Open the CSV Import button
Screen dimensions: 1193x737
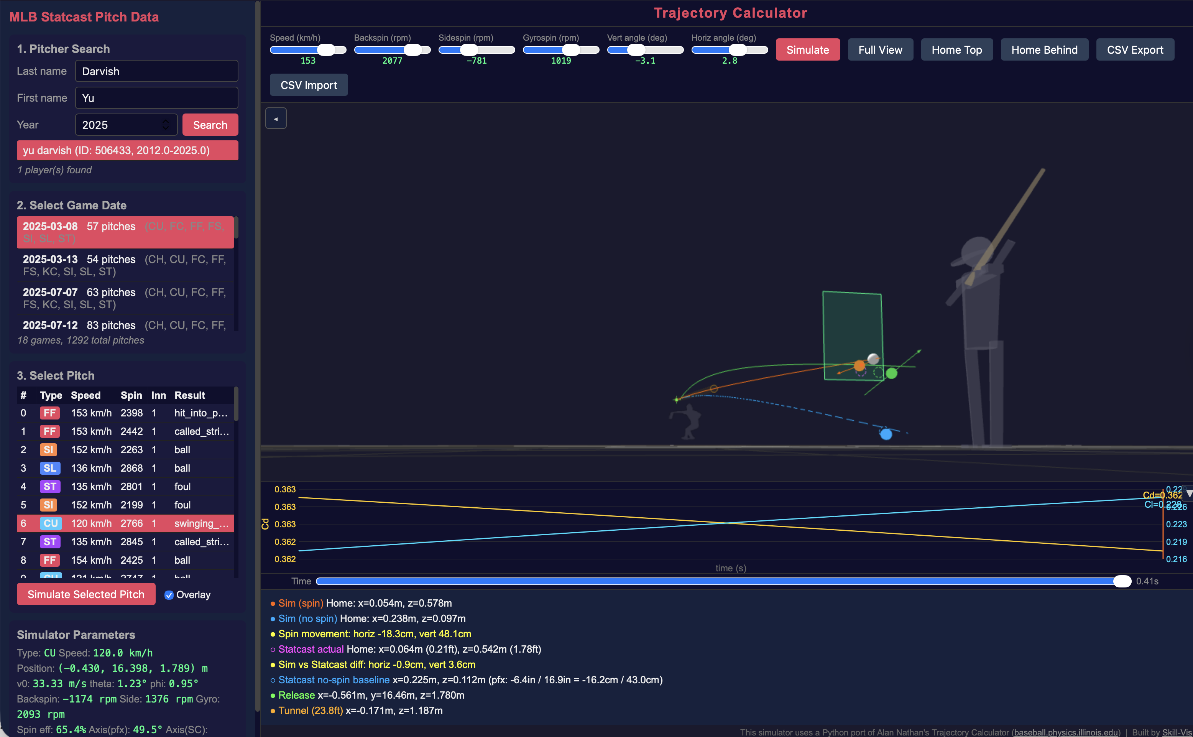(309, 85)
